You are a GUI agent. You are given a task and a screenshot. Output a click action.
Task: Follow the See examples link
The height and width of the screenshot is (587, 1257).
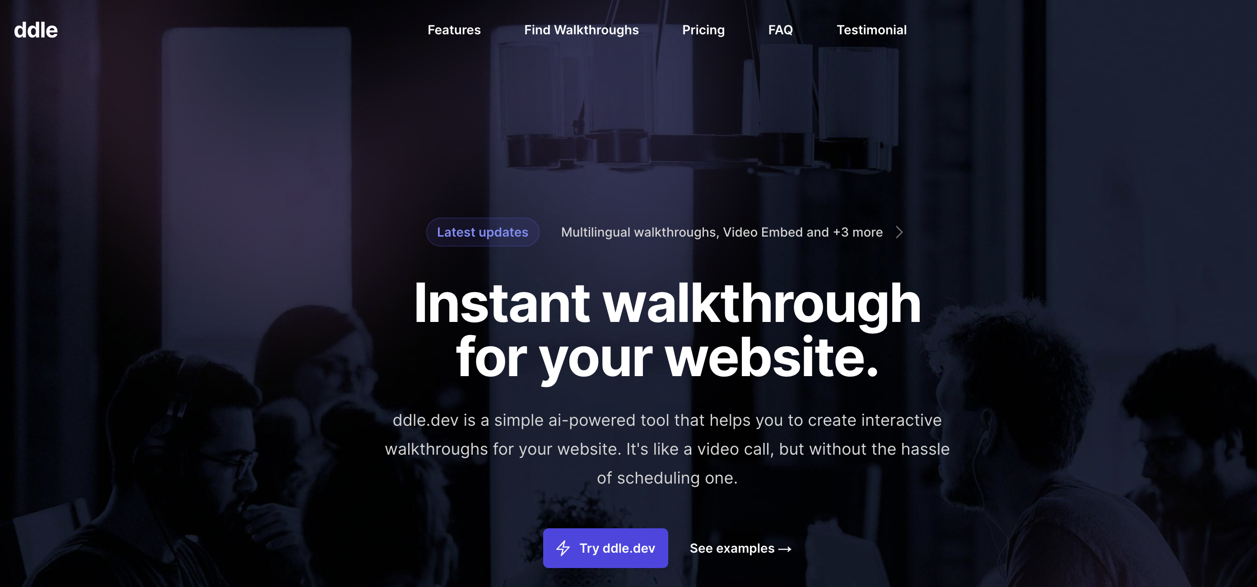click(740, 549)
